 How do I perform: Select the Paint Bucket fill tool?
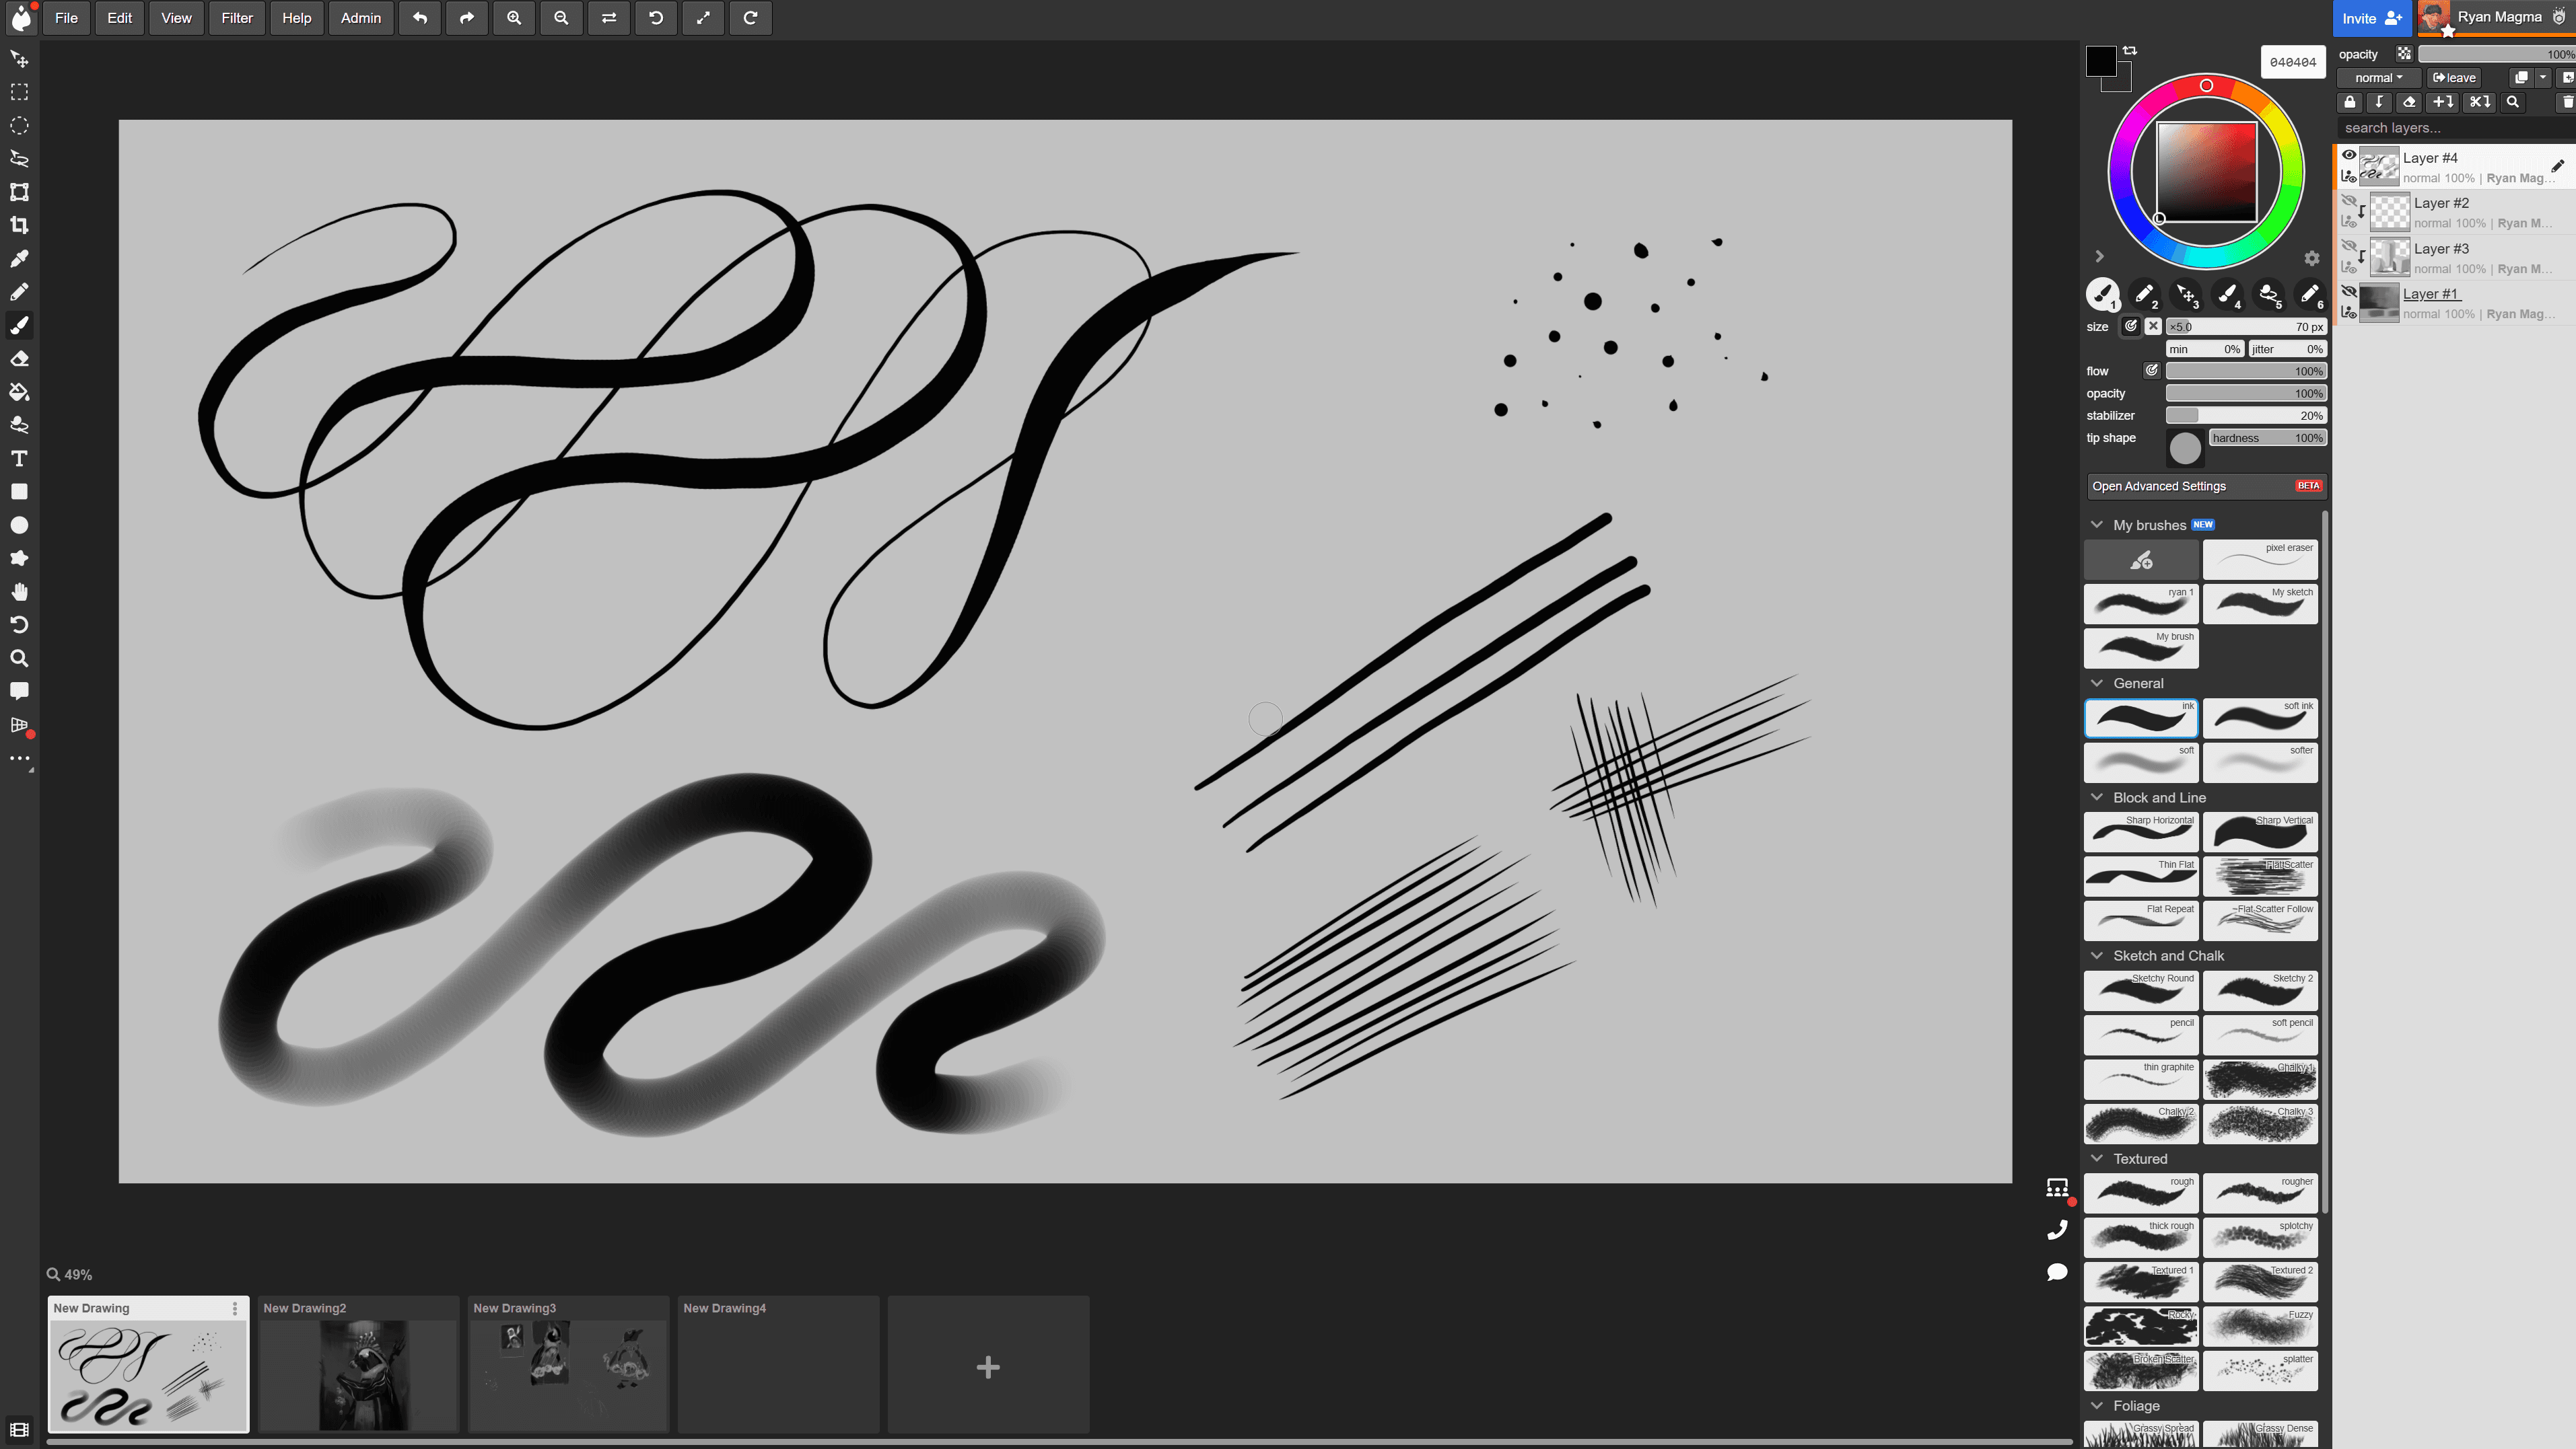click(19, 392)
